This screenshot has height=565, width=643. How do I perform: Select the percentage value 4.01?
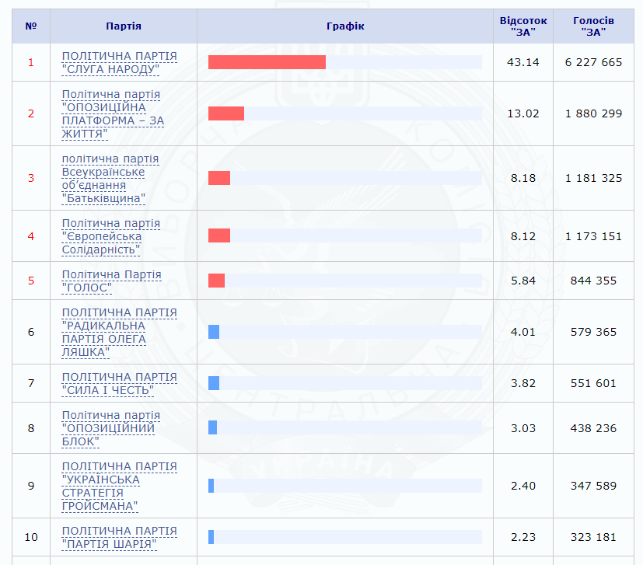[x=523, y=332]
